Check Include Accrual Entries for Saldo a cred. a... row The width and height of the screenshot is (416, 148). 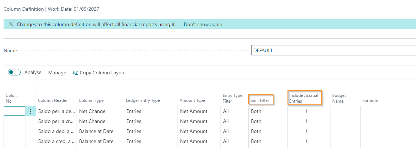click(x=309, y=141)
